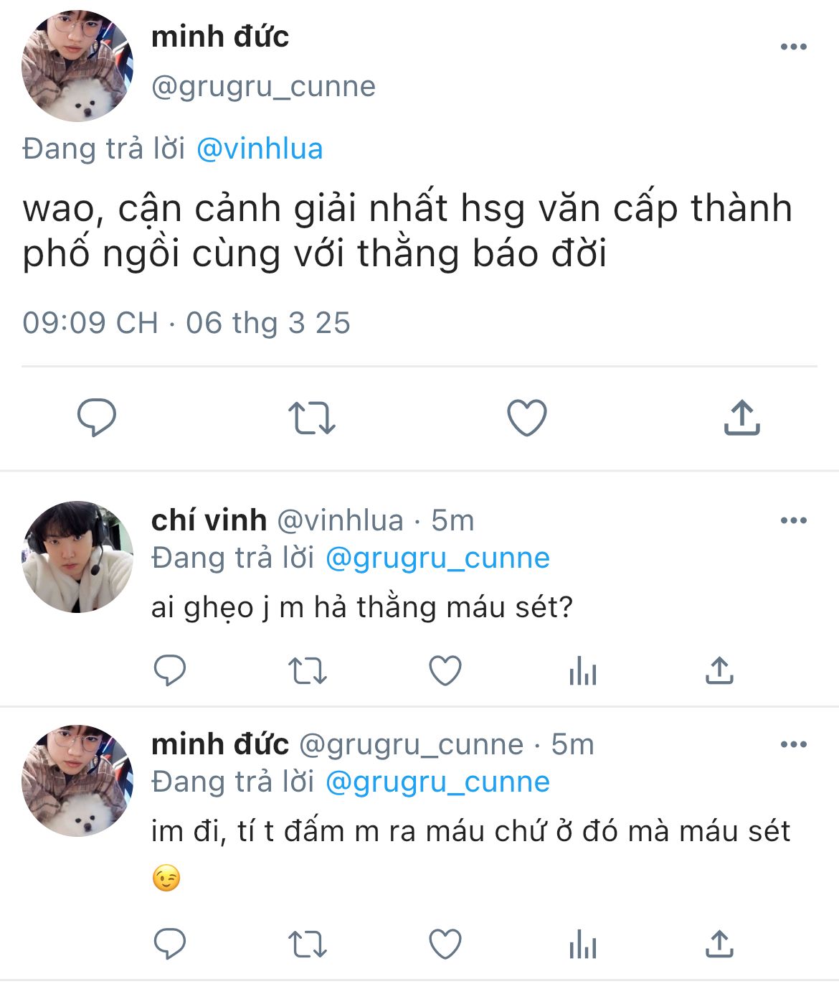Image resolution: width=839 pixels, height=984 pixels.
Task: Like the main tweet by minh đức
Action: click(x=527, y=418)
